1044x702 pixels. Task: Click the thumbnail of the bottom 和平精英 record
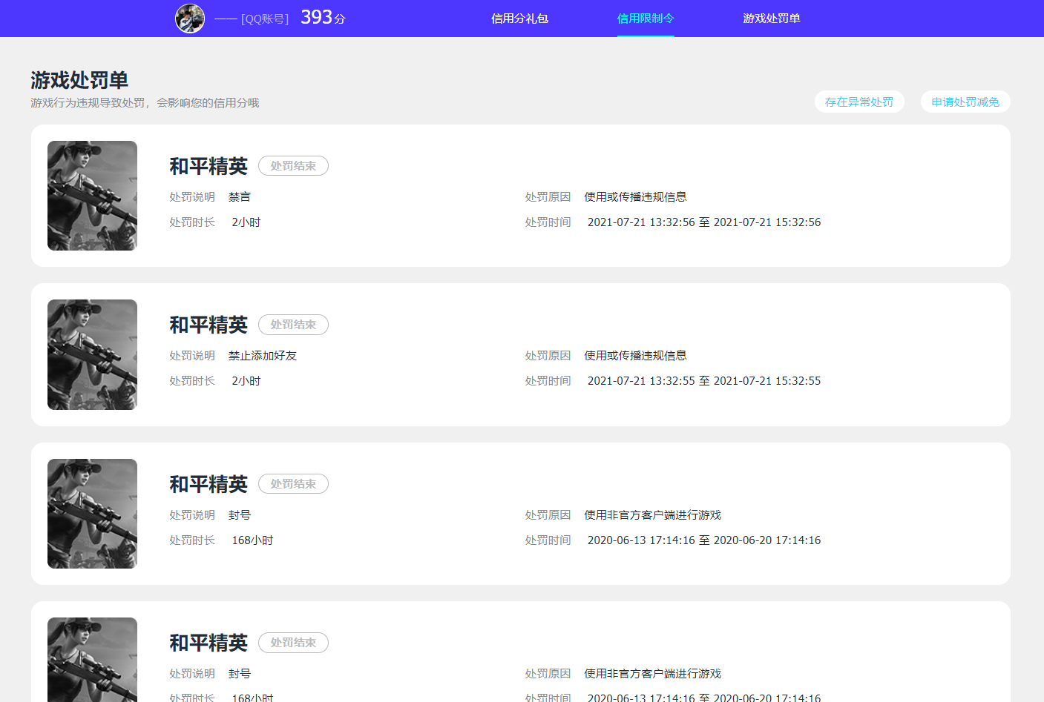92,659
